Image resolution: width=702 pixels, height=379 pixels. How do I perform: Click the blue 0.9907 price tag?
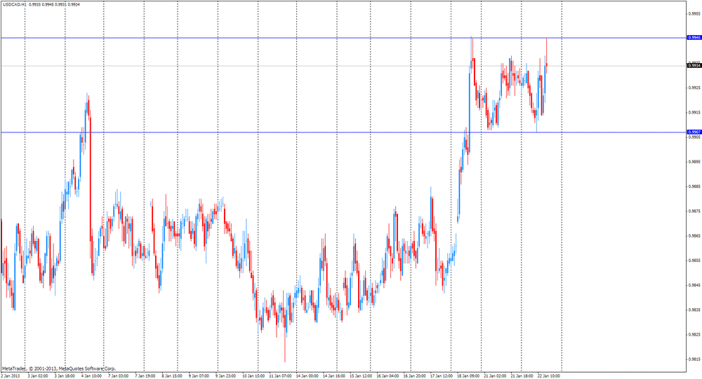tap(694, 132)
